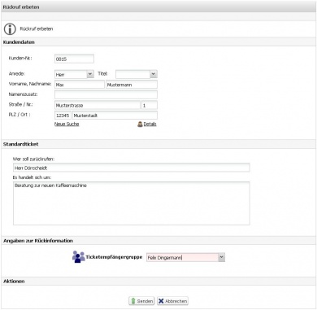317x310 pixels.
Task: Click the info icon beside Rückruf erbeten
Action: pos(10,28)
